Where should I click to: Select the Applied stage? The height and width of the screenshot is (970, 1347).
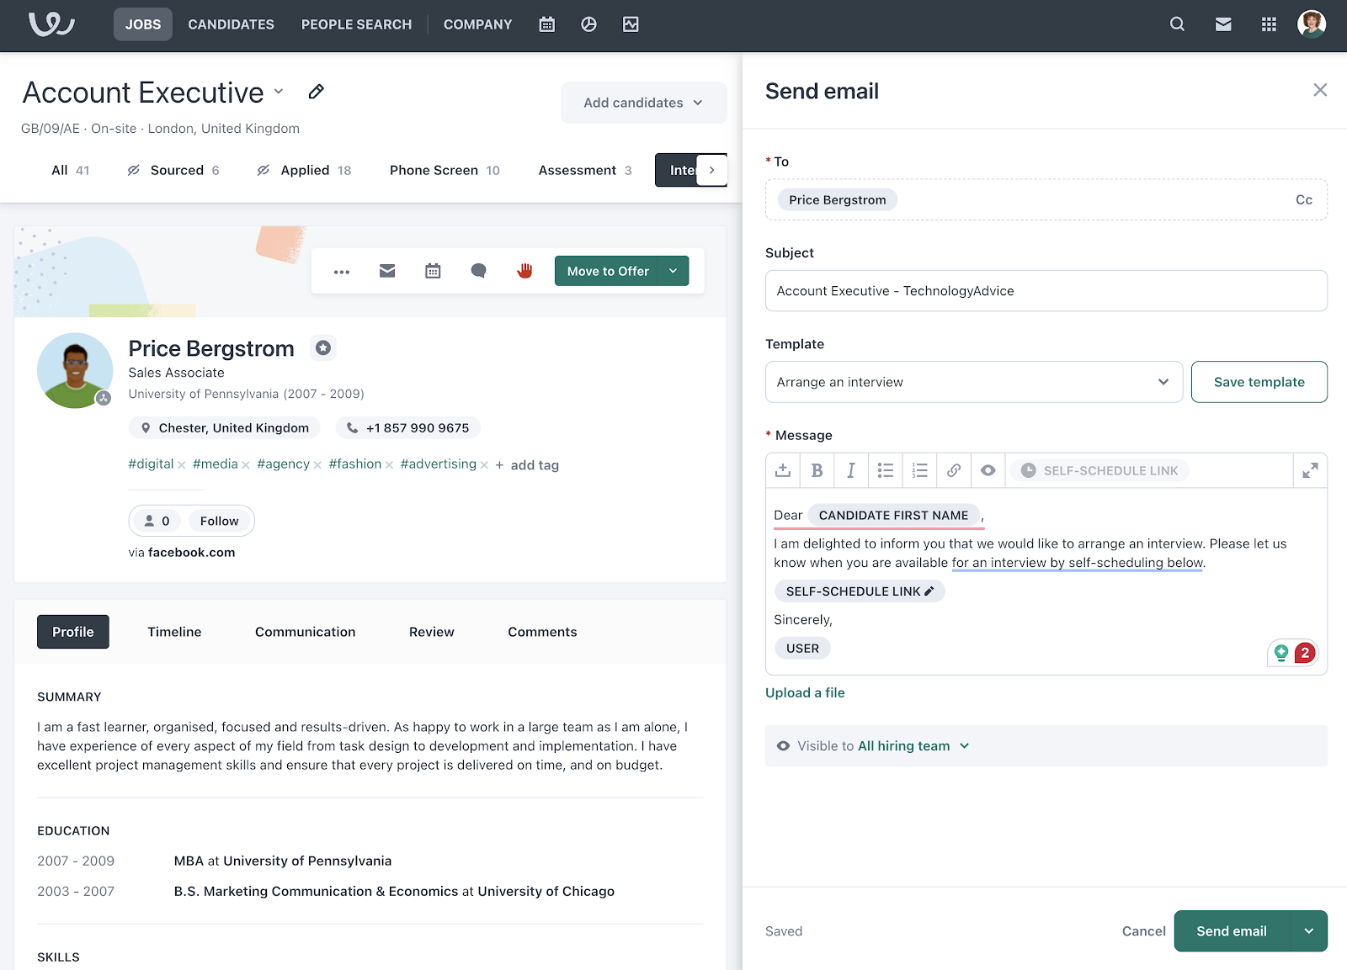coord(305,170)
